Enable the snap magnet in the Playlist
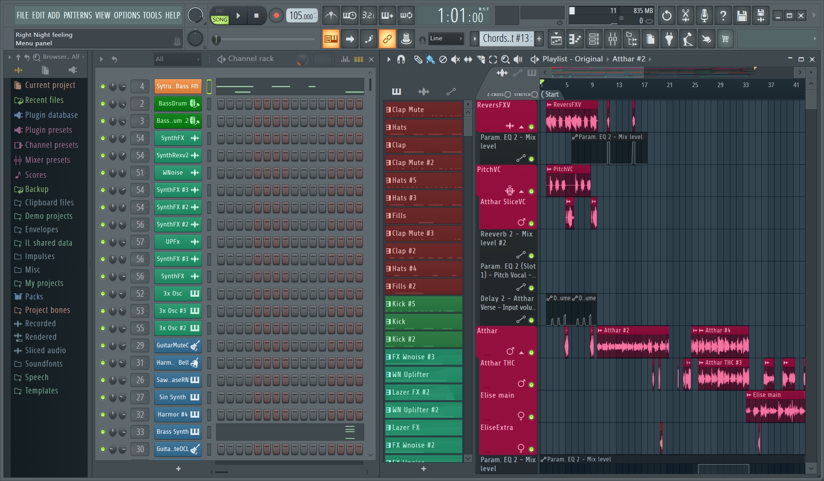The height and width of the screenshot is (481, 824). click(401, 59)
